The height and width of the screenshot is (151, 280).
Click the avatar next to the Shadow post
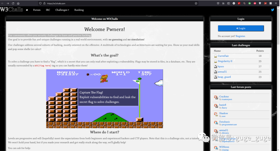pos(216,114)
